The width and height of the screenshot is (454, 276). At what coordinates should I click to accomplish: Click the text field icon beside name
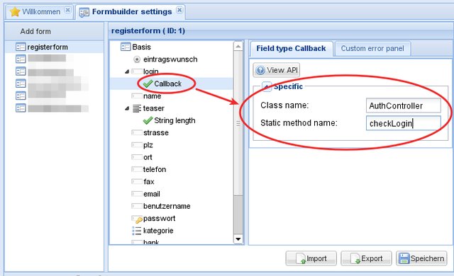(137, 96)
